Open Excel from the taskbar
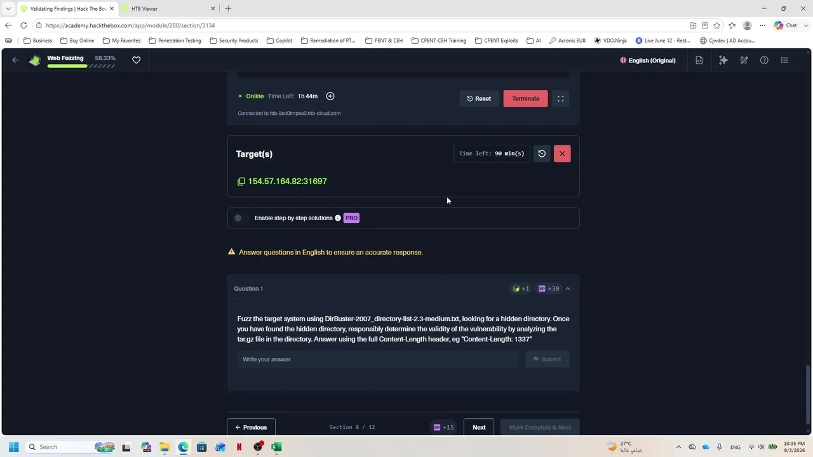This screenshot has width=813, height=457. click(x=276, y=447)
